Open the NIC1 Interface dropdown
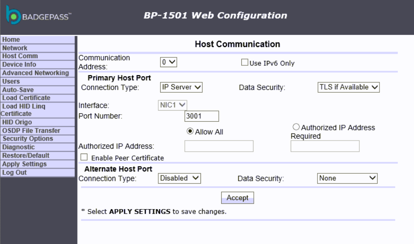Image resolution: width=414 pixels, height=244 pixels. tap(172, 105)
